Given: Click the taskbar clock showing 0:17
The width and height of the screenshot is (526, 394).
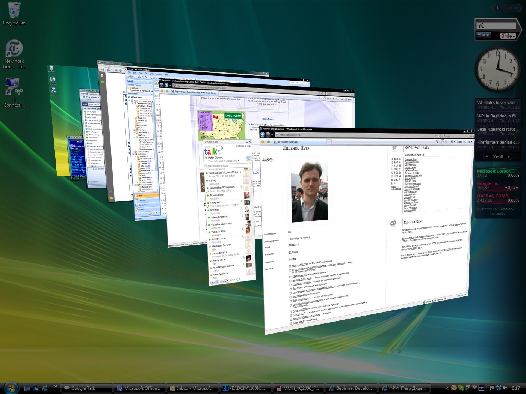Looking at the screenshot, I should tap(515, 388).
